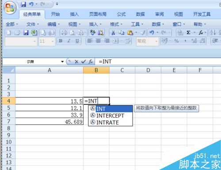Open the round Office button menu
The height and width of the screenshot is (170, 221).
pyautogui.click(x=10, y=7)
